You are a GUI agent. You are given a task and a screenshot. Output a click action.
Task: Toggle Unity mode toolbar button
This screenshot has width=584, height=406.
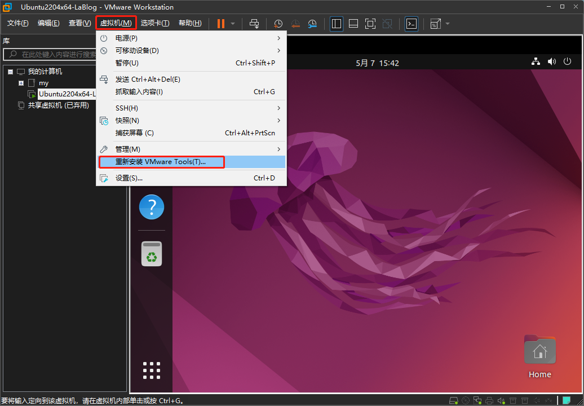pyautogui.click(x=387, y=24)
